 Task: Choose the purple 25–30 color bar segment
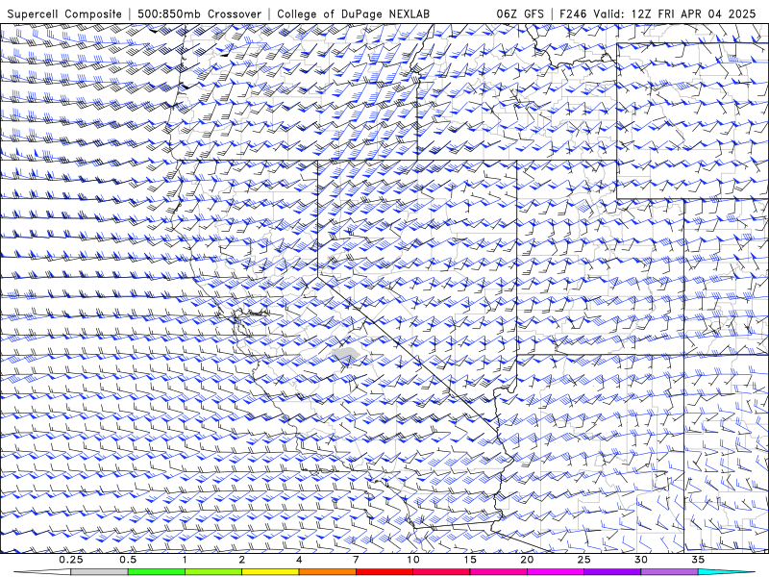(612, 572)
